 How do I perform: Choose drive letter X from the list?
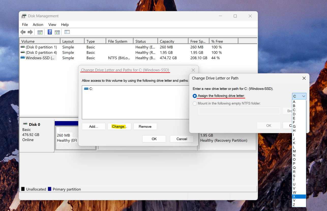pyautogui.click(x=299, y=197)
